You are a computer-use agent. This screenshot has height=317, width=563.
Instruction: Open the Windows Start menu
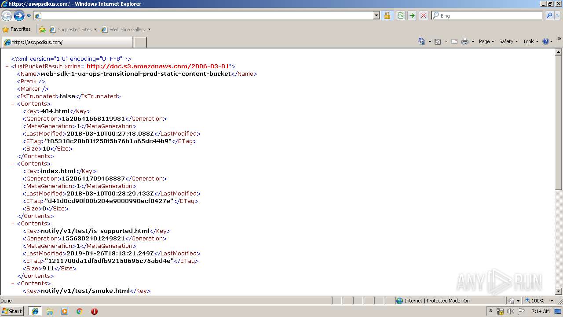tap(12, 311)
